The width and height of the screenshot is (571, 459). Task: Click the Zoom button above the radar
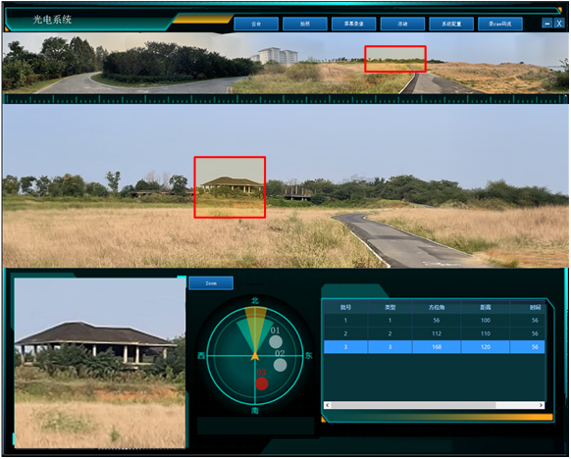tap(211, 283)
